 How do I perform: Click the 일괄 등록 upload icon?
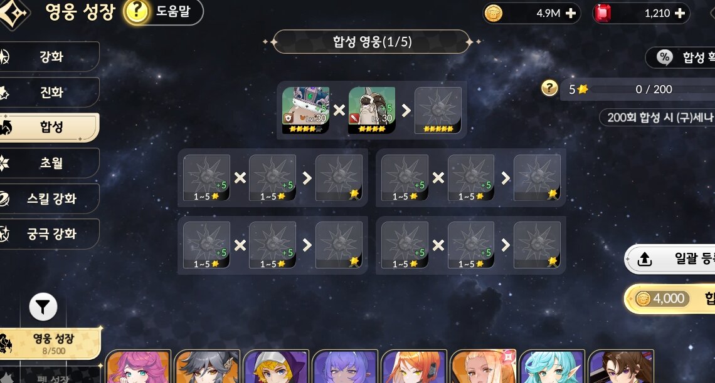644,259
